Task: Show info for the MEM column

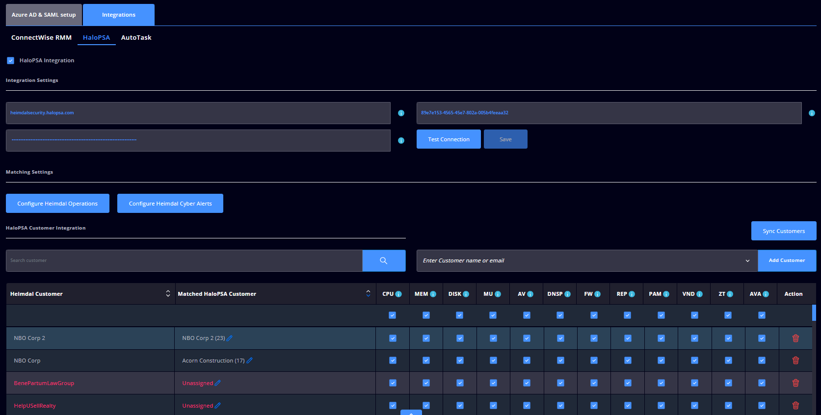Action: click(433, 294)
